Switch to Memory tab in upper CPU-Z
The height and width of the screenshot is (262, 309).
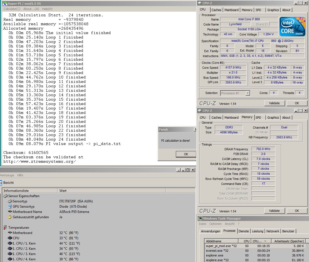247,10
